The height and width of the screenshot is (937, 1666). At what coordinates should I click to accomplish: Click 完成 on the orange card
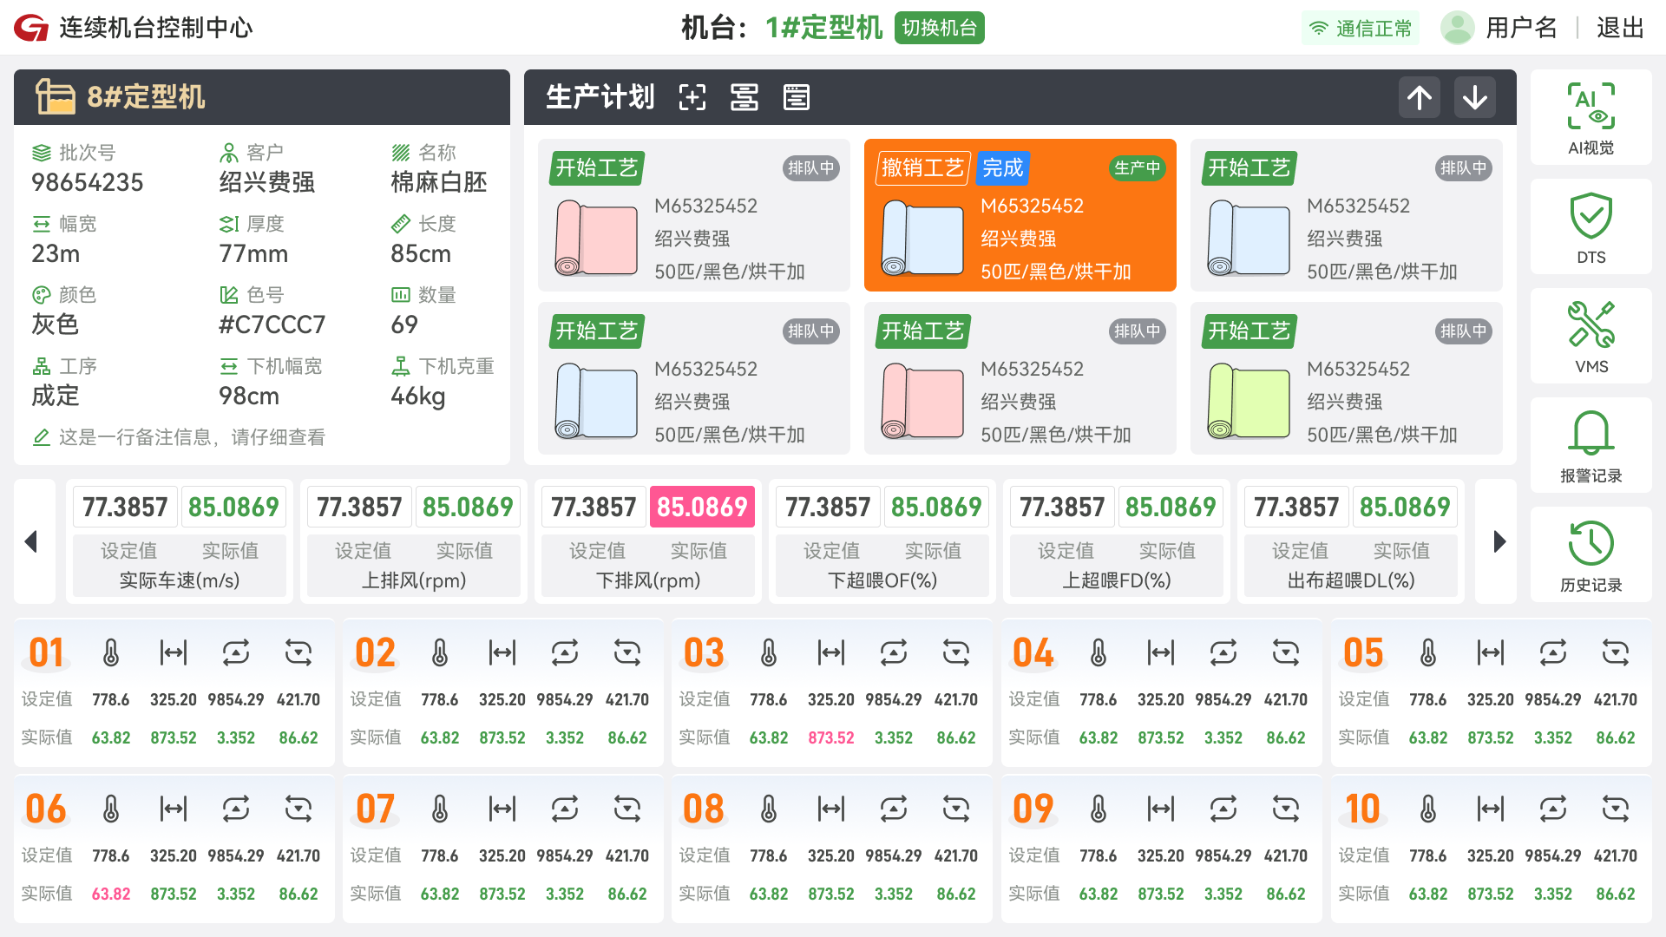pyautogui.click(x=1002, y=167)
